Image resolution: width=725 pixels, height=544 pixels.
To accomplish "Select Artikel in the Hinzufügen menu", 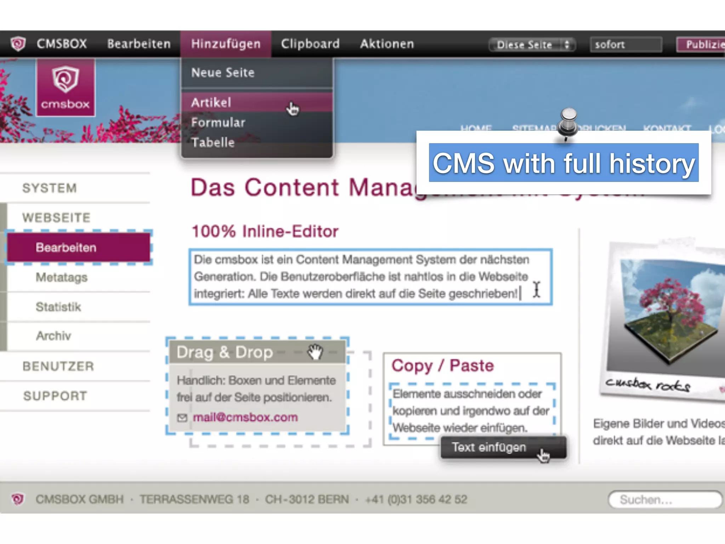I will coord(257,102).
